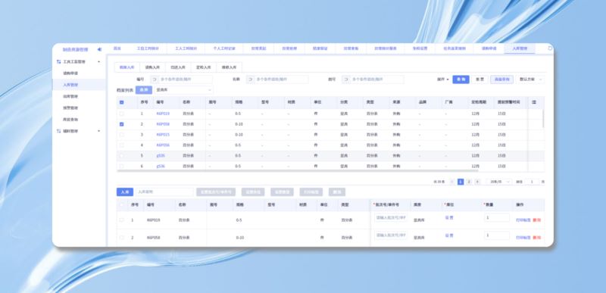606x293 pixels.
Task: Go to page 2 in pagination
Action: click(469, 182)
